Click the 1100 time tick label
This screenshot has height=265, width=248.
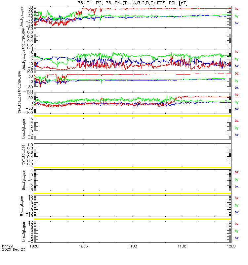(133, 246)
